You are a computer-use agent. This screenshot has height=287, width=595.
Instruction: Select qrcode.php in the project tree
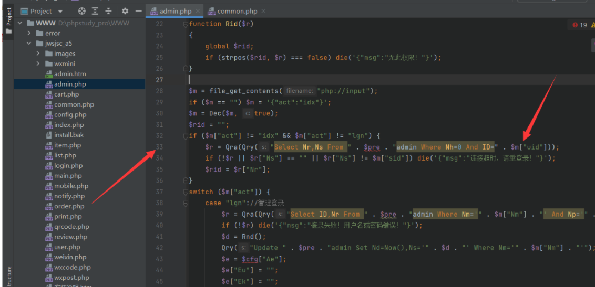coord(71,227)
